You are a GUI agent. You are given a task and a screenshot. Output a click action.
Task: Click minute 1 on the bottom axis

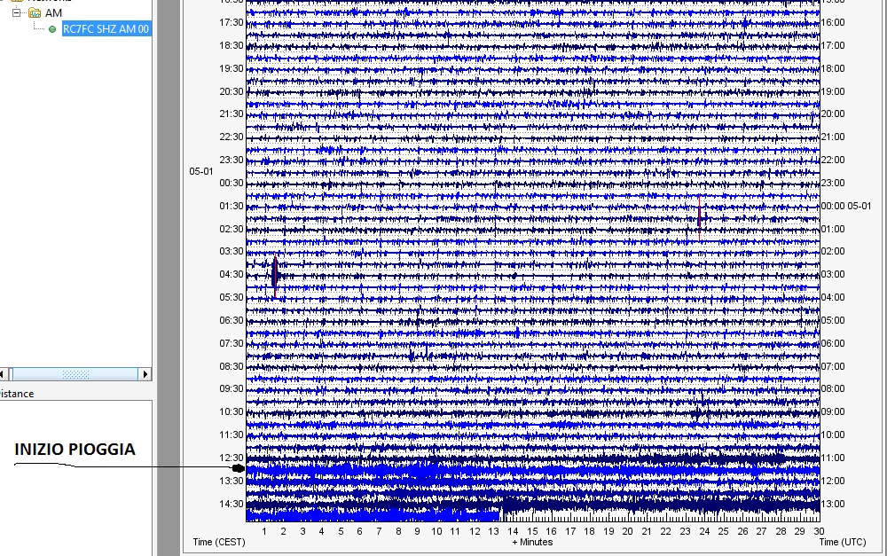click(x=264, y=531)
